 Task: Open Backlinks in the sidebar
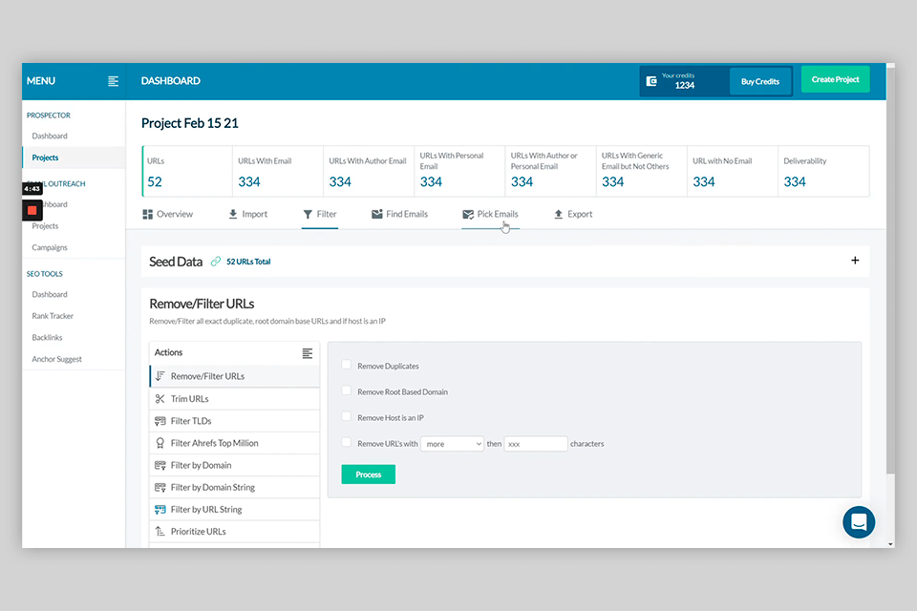point(47,337)
